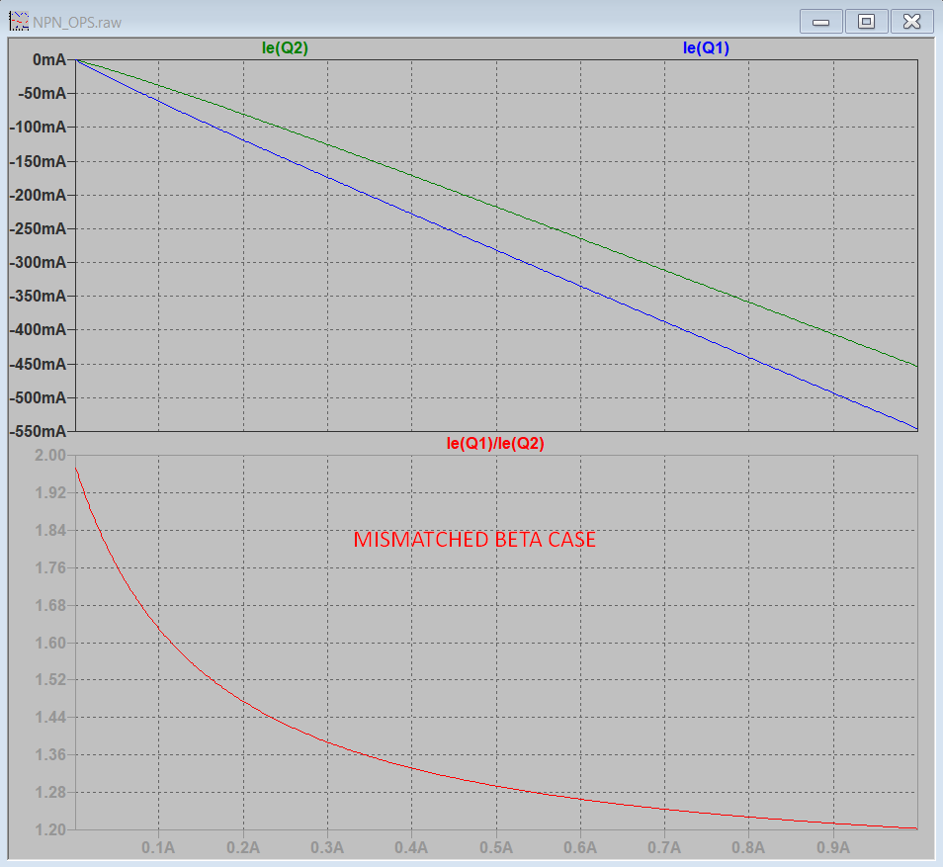Image resolution: width=943 pixels, height=867 pixels.
Task: Click the 1.60 ratio axis label
Action: pos(50,643)
